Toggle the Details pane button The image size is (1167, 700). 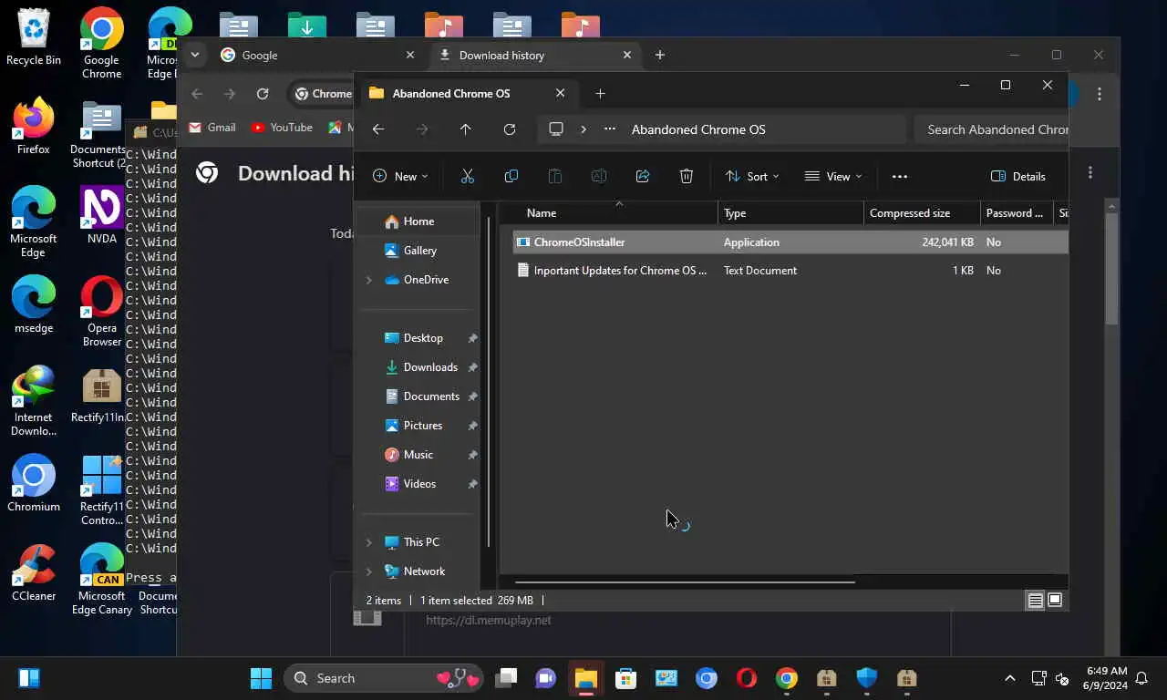(1018, 176)
